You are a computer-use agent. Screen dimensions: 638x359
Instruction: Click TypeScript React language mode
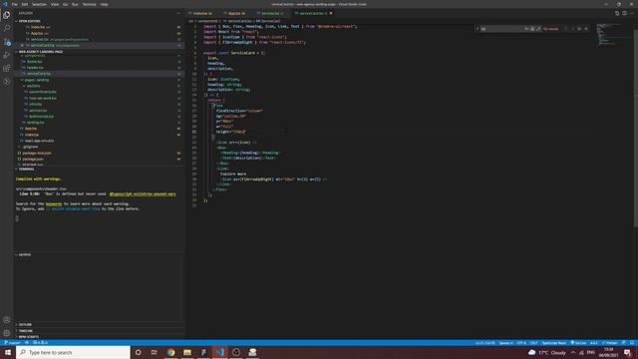[x=554, y=343]
